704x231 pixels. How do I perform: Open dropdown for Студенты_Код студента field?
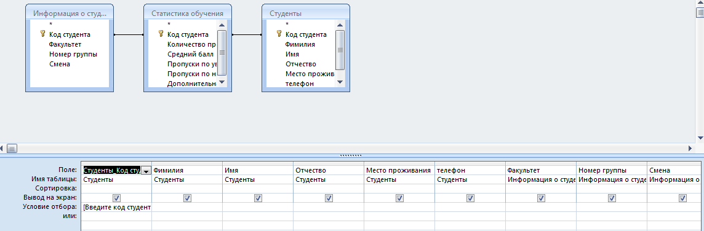pyautogui.click(x=145, y=171)
